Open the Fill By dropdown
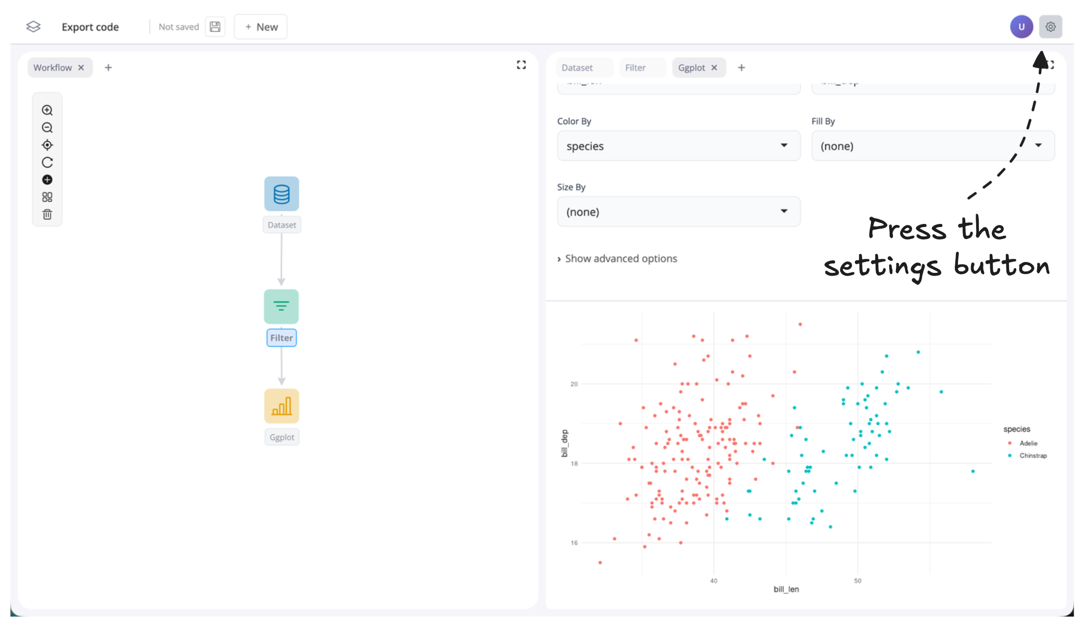The image size is (1084, 627). 932,146
